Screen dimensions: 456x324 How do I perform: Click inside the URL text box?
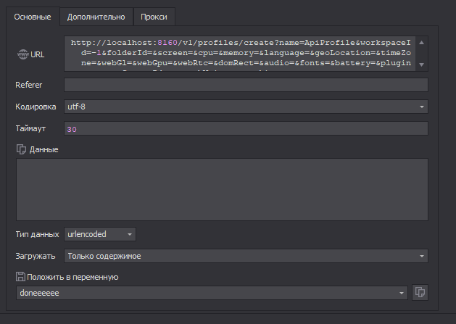(x=239, y=53)
